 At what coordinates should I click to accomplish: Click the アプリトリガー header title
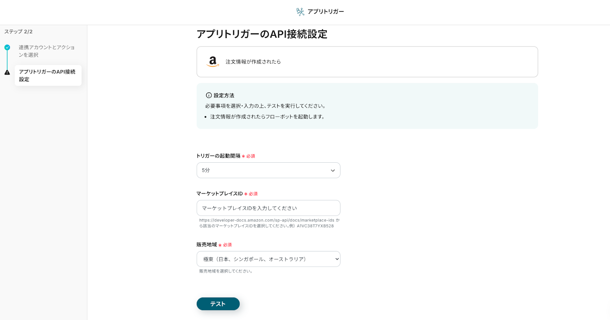[326, 12]
